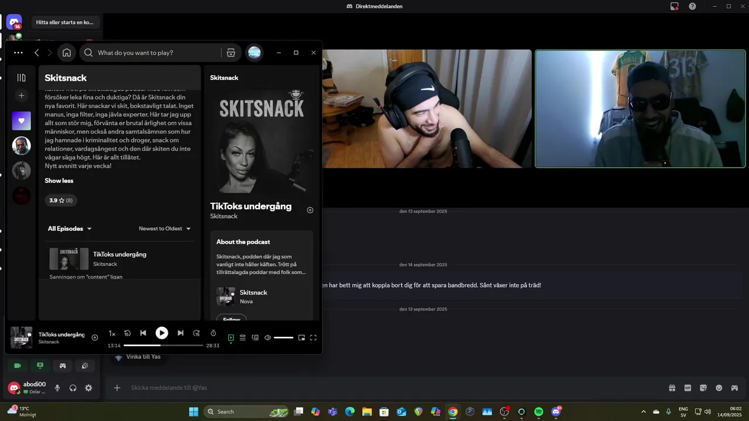Click Vinka till Yas button
Viewport: 749px width, 421px height.
point(138,357)
